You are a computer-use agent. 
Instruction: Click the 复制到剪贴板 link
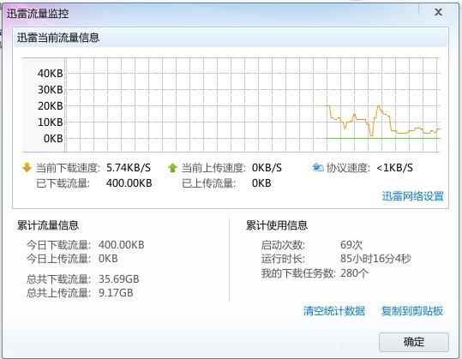coord(412,311)
